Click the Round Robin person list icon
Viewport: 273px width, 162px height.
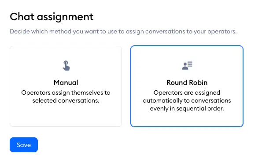[187, 66]
